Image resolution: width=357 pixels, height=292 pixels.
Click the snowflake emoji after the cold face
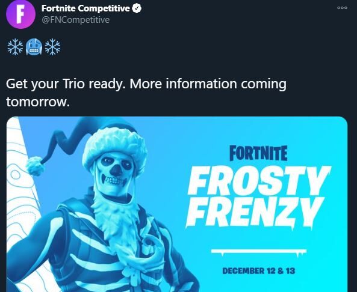click(x=52, y=47)
